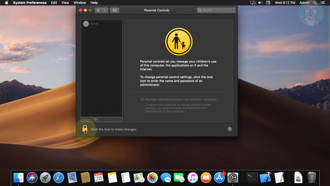Image resolution: width=330 pixels, height=186 pixels.
Task: Click the forward arrow toolbar button
Action: 105,10
